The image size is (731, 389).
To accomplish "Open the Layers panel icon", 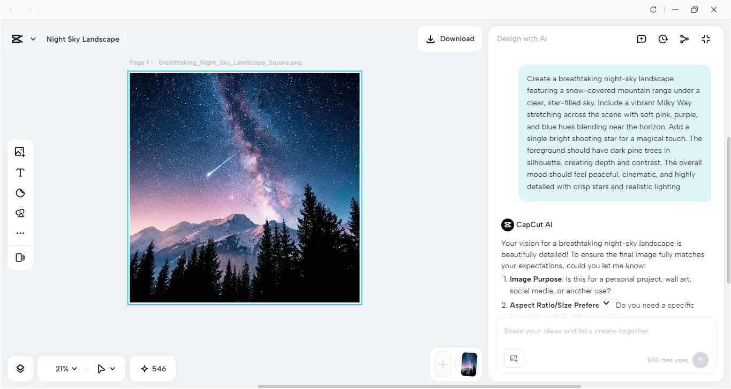I will (20, 368).
